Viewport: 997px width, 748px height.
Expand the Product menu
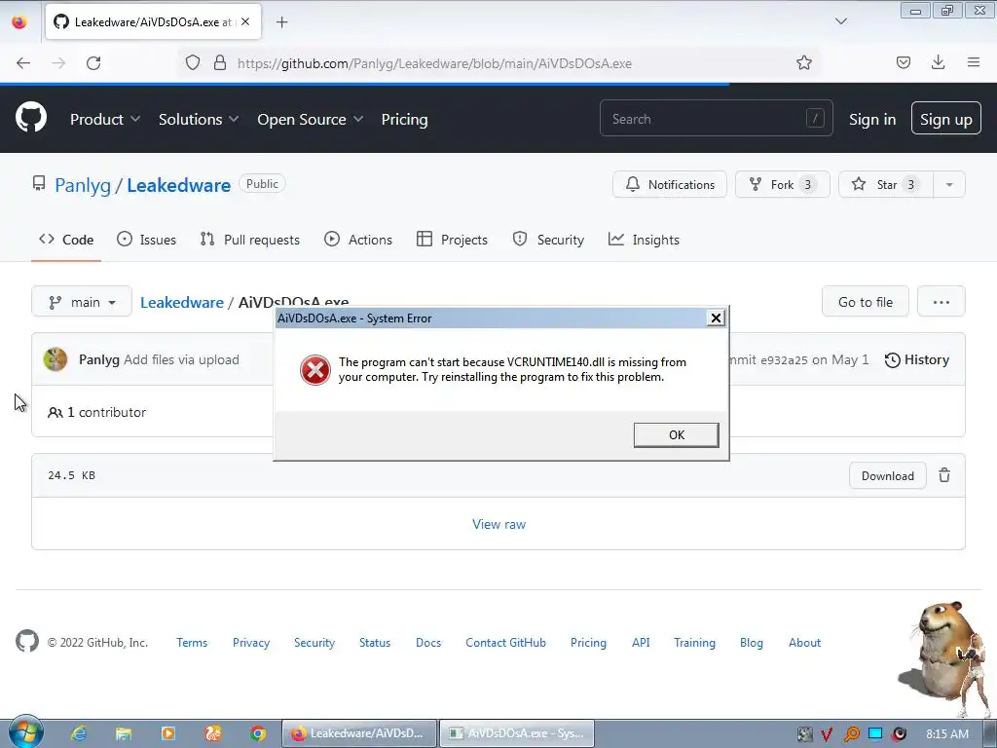pos(105,119)
